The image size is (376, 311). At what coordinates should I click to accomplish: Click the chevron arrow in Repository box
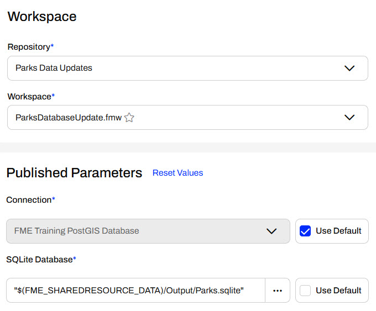[349, 68]
